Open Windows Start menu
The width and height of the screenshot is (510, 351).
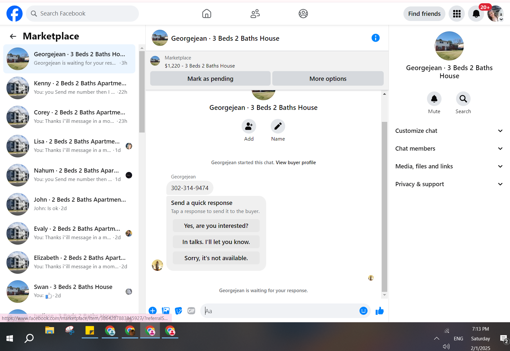pyautogui.click(x=10, y=338)
